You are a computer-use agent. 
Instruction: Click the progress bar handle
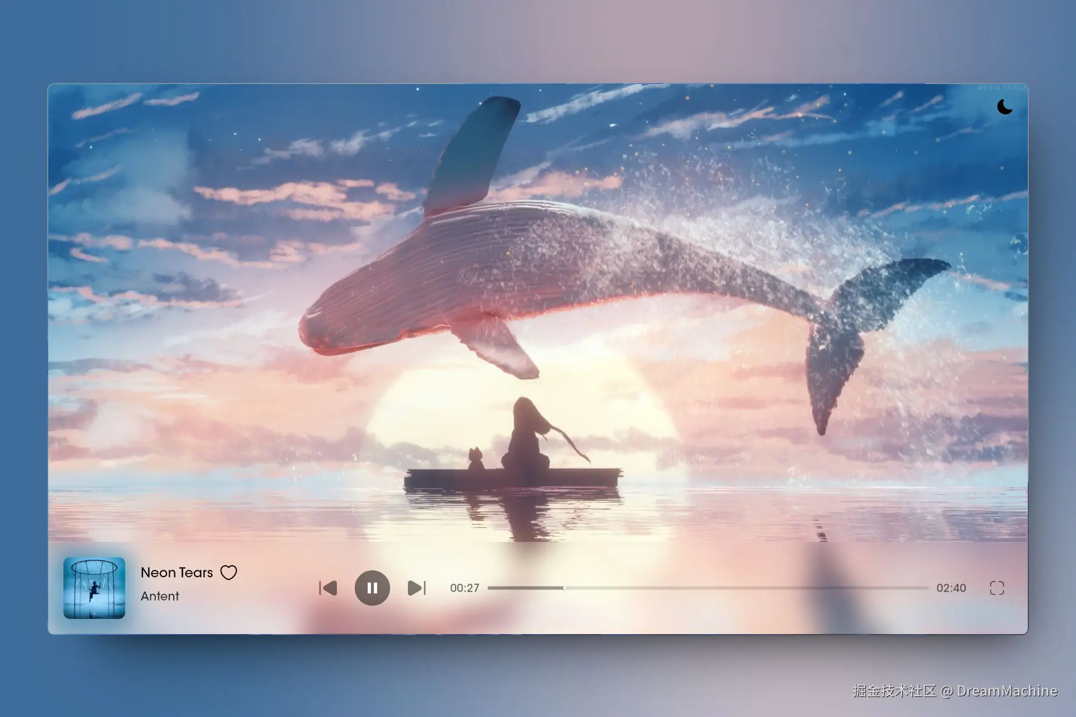pos(564,588)
